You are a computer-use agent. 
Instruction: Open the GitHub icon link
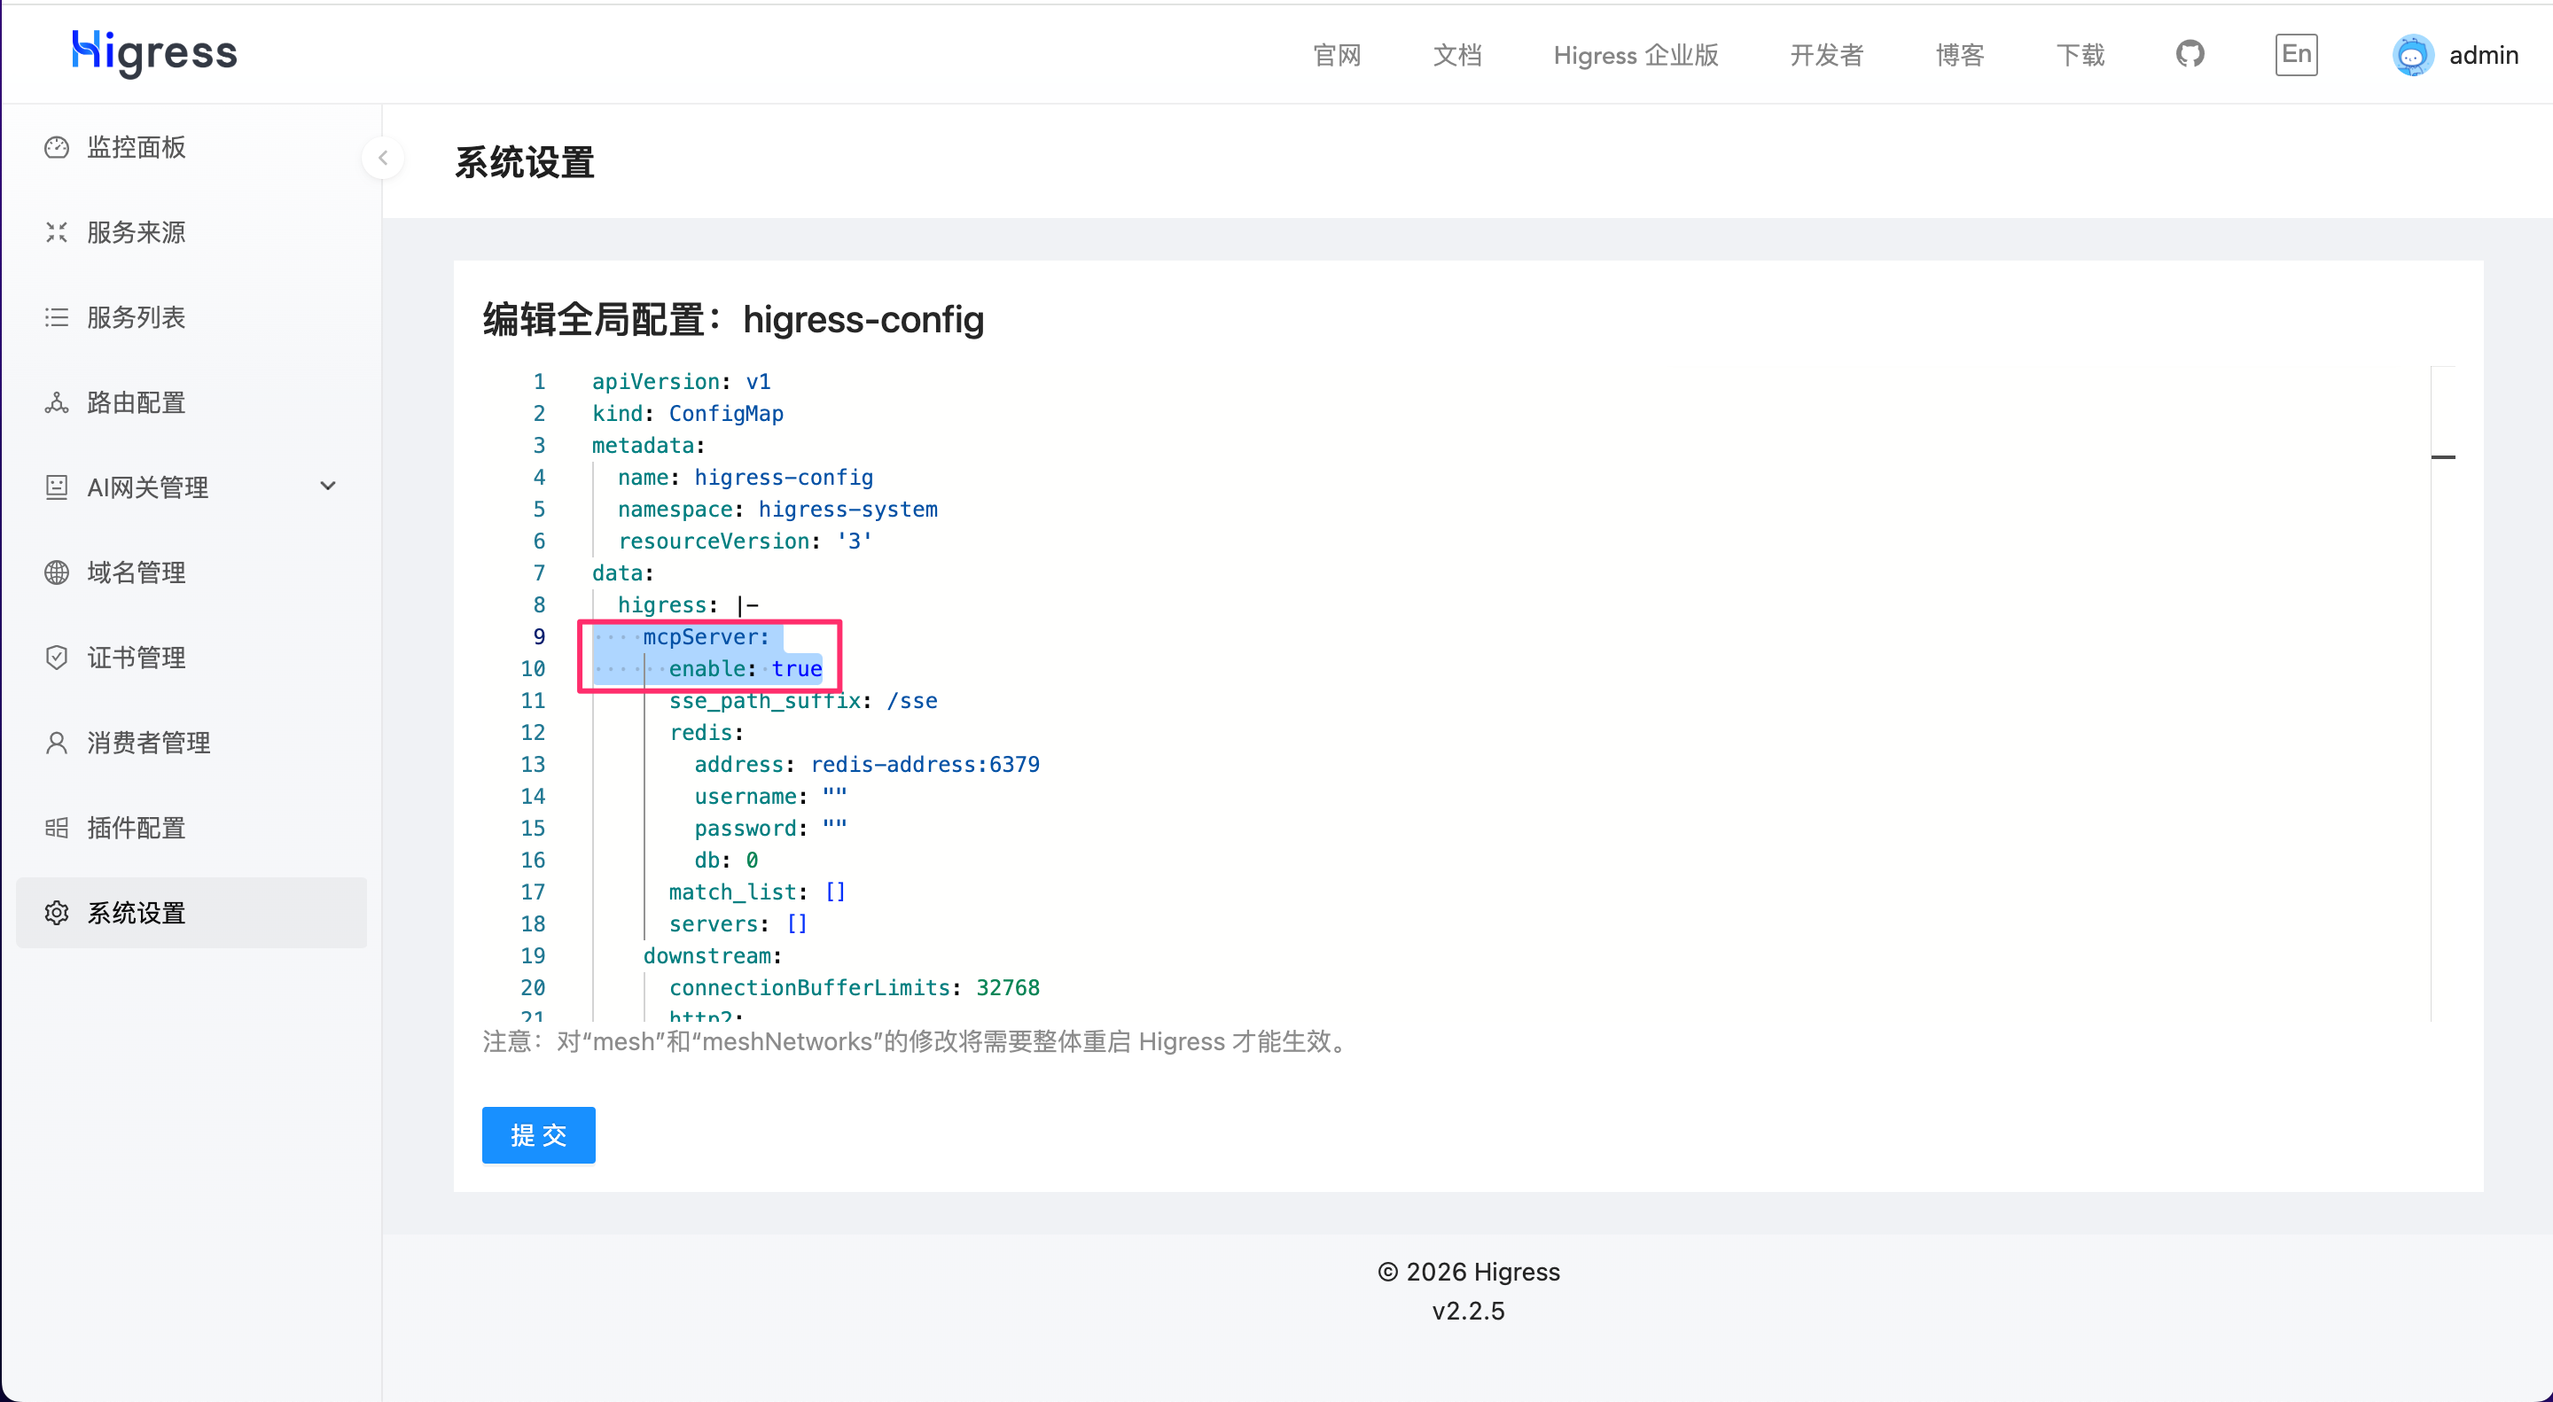coord(2190,53)
